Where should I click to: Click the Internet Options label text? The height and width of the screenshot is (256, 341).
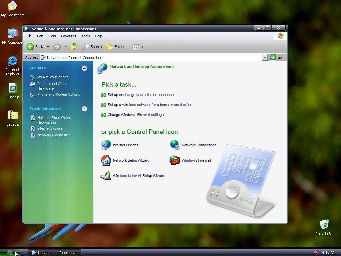126,145
